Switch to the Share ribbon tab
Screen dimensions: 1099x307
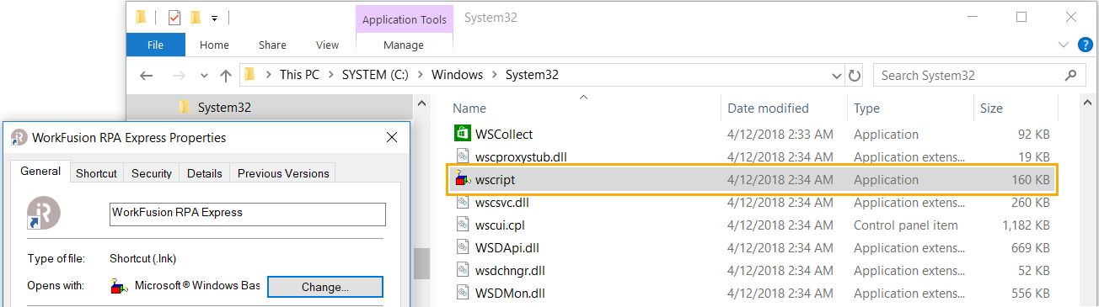[272, 45]
